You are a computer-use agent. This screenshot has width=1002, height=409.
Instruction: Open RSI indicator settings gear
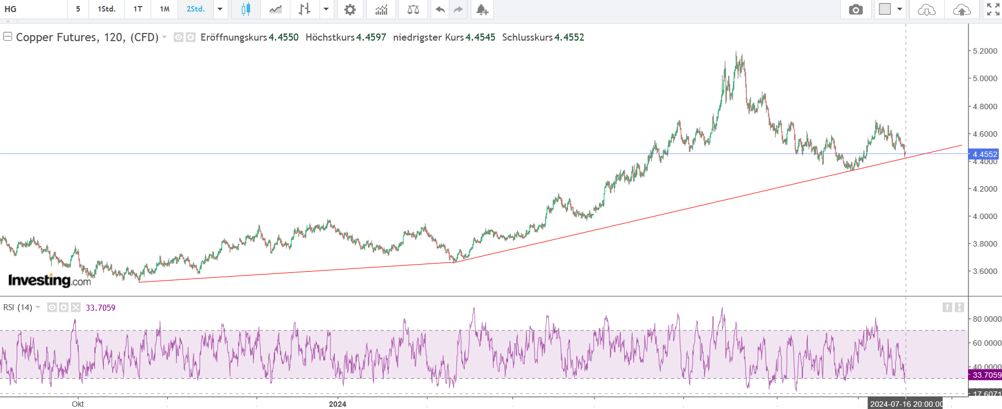[64, 307]
